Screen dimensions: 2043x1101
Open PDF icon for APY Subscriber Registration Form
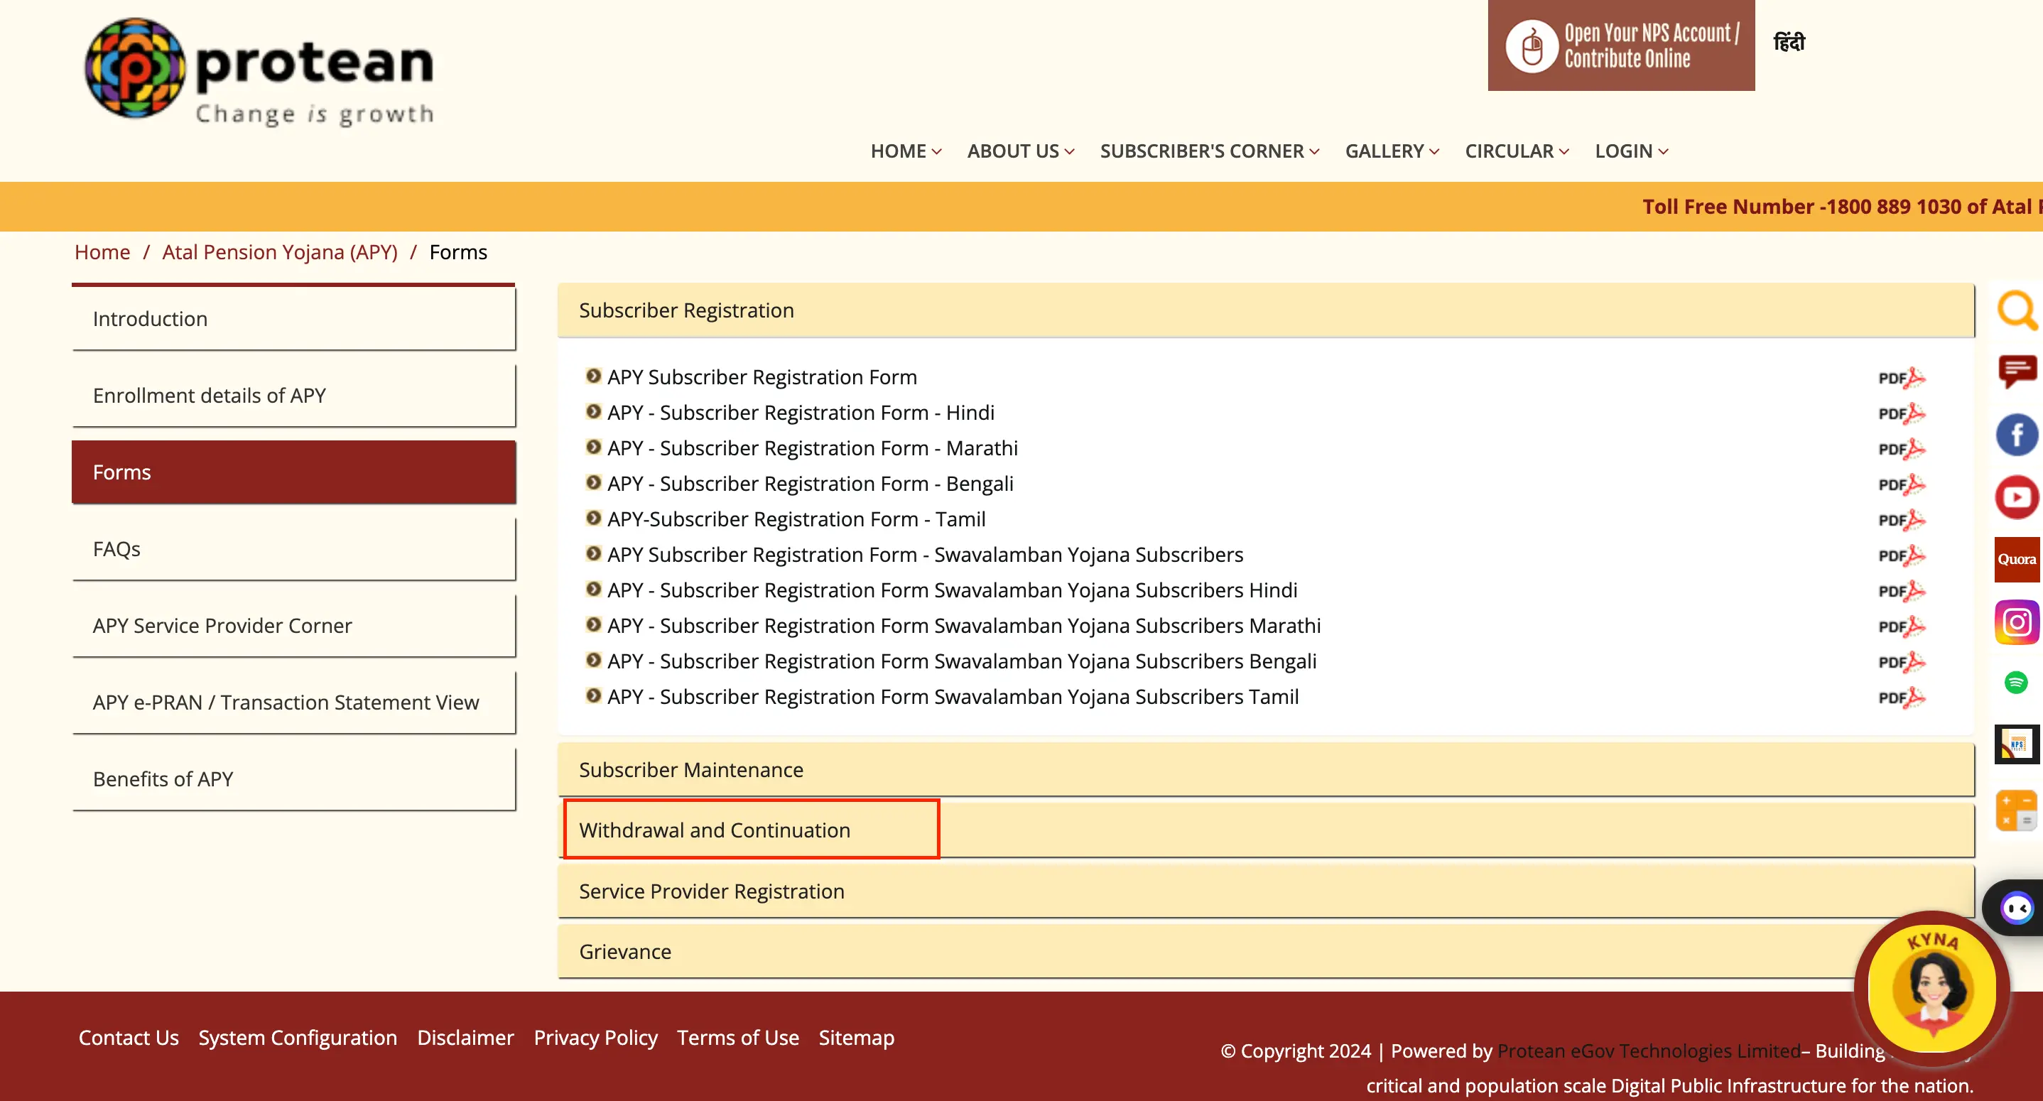point(1901,378)
